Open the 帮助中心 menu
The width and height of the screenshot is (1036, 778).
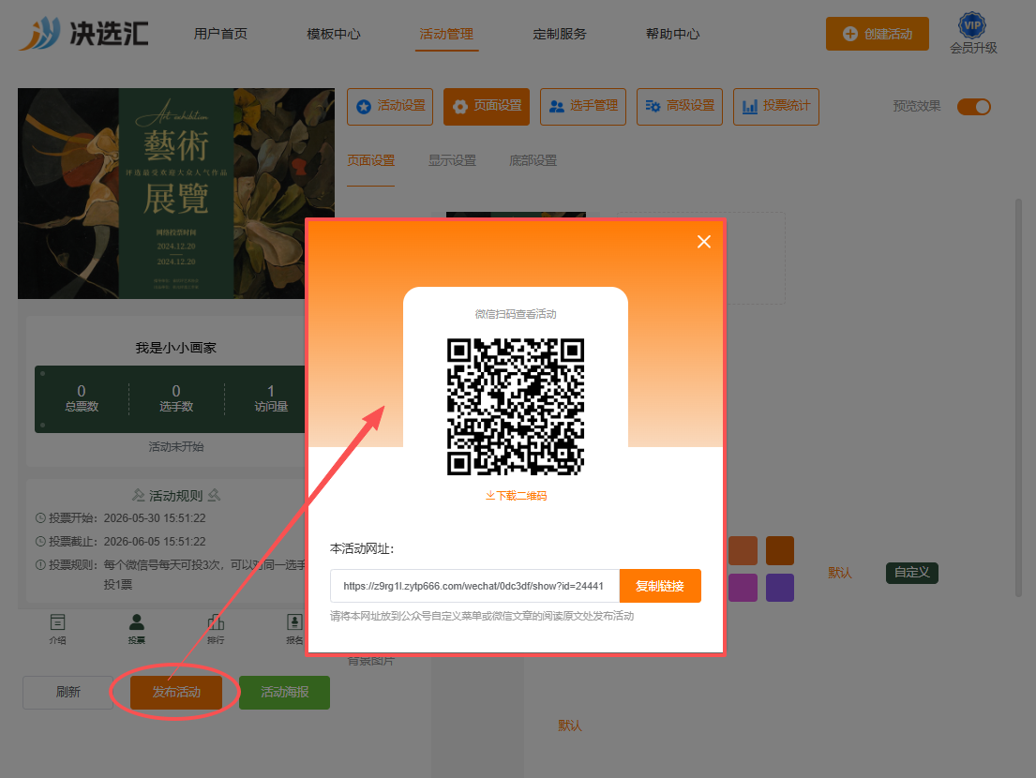pos(672,34)
